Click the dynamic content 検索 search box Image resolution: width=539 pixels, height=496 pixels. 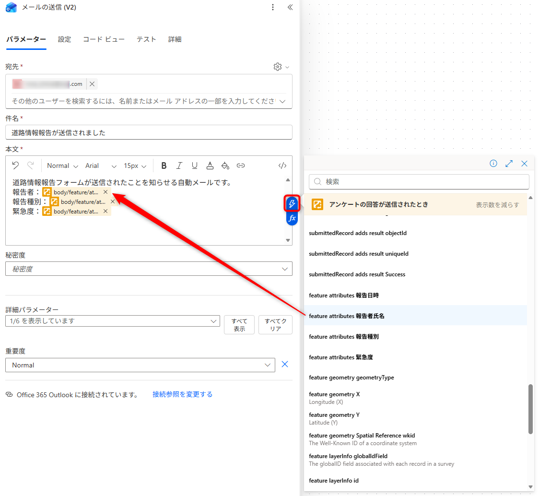[x=419, y=182]
